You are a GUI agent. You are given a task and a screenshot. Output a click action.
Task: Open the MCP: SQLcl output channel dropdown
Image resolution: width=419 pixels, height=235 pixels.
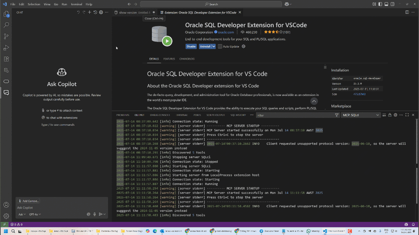tap(361, 115)
